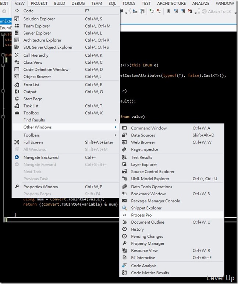Click the Object Browser icon

(17, 77)
